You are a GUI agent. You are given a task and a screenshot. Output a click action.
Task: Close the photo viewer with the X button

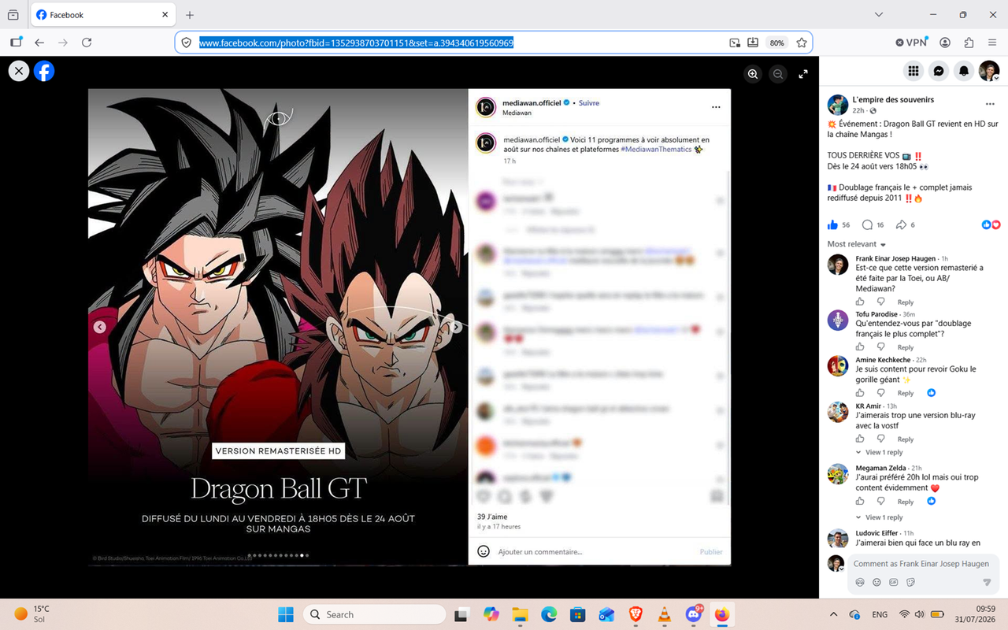(x=19, y=71)
